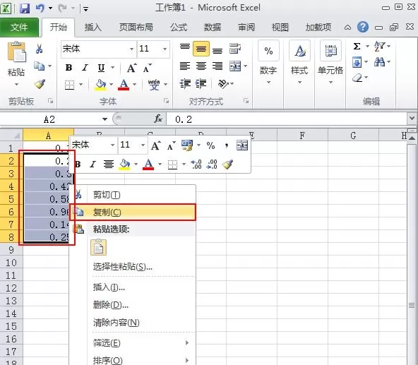Switch to the Page Layout tab
Image resolution: width=418 pixels, height=365 pixels.
[x=136, y=28]
